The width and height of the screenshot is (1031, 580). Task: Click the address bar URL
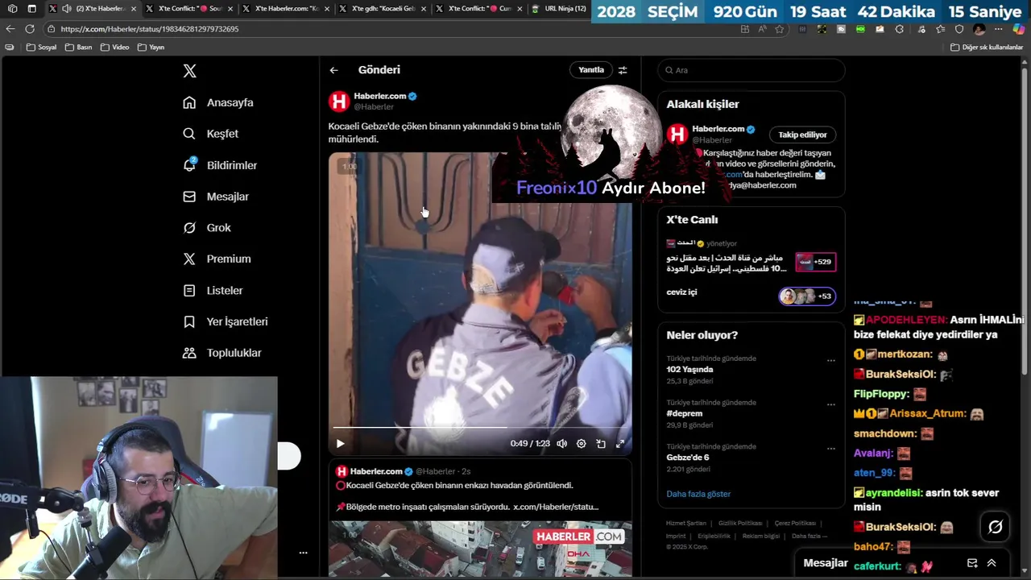tap(149, 29)
